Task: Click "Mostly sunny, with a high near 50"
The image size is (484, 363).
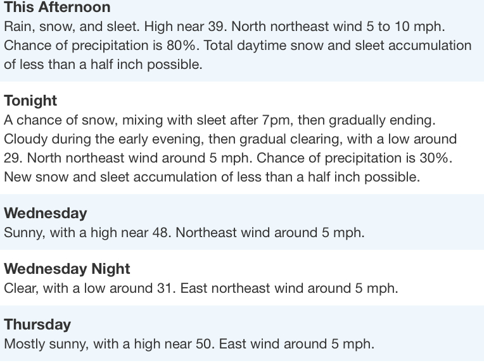Action: 108,344
